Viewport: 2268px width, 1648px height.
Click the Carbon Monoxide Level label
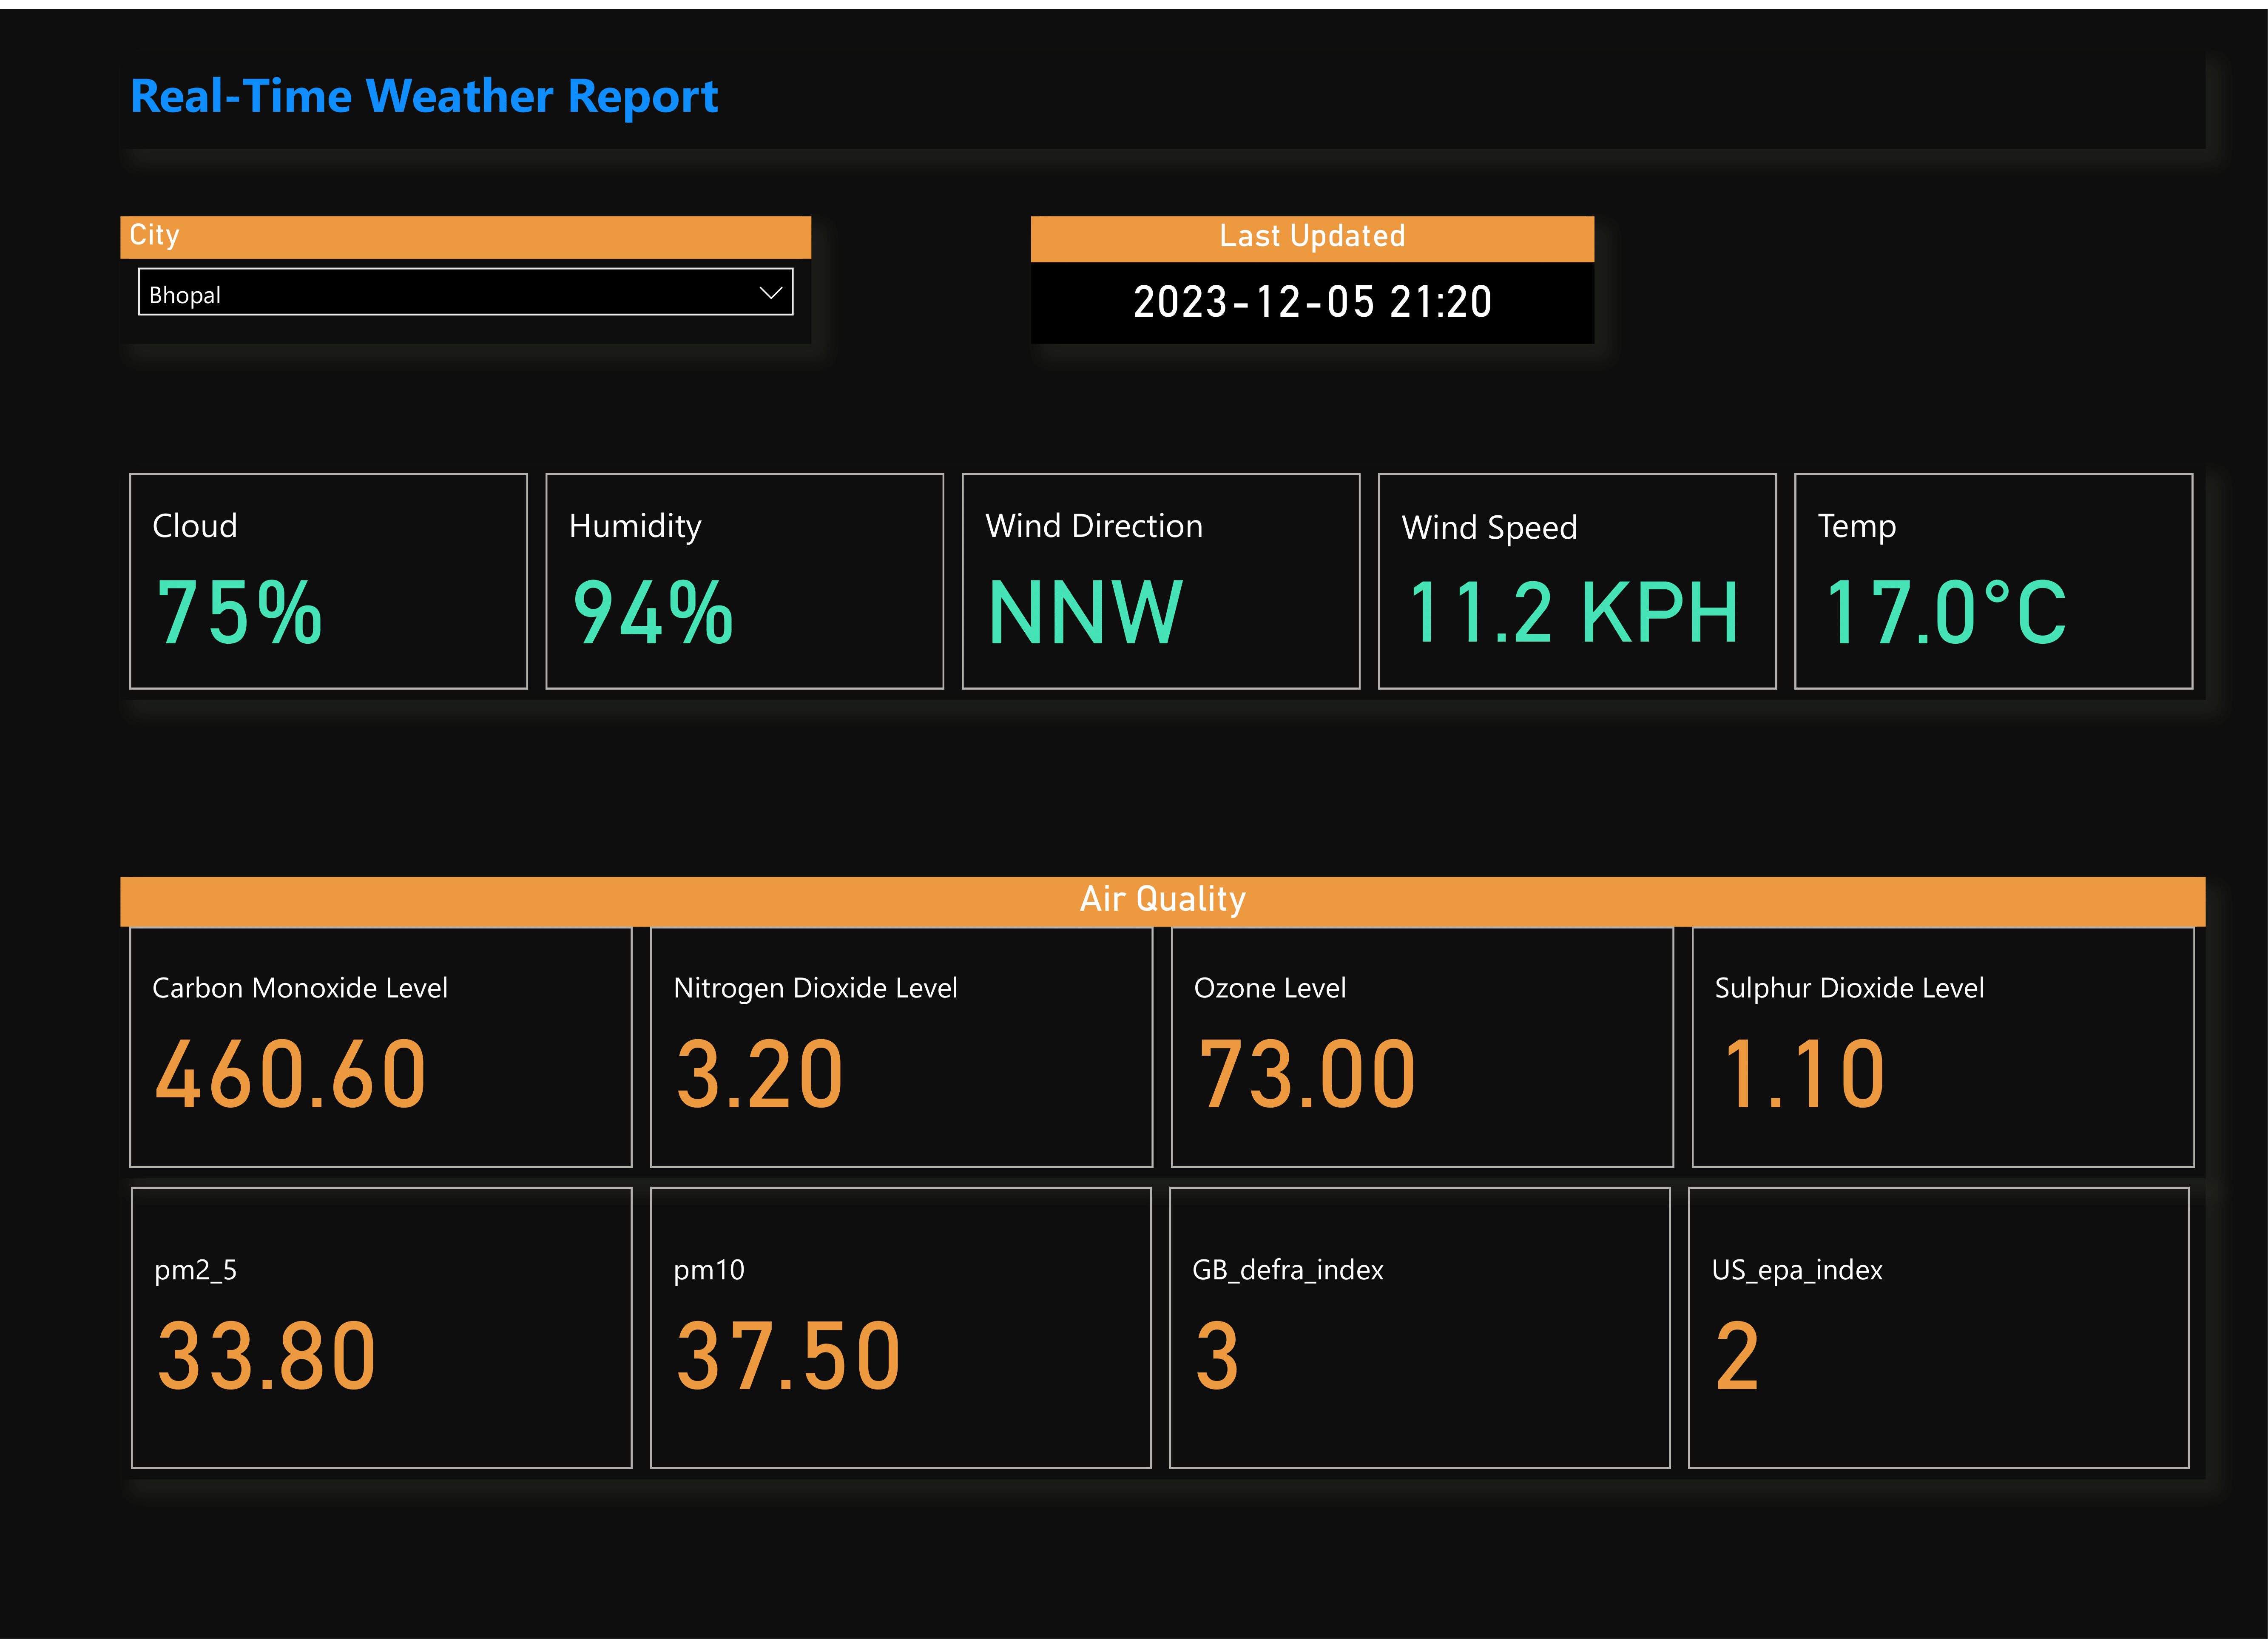tap(300, 988)
